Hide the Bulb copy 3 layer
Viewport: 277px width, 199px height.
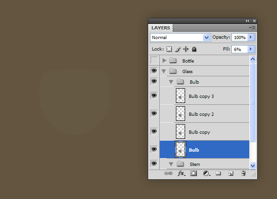pyautogui.click(x=154, y=96)
